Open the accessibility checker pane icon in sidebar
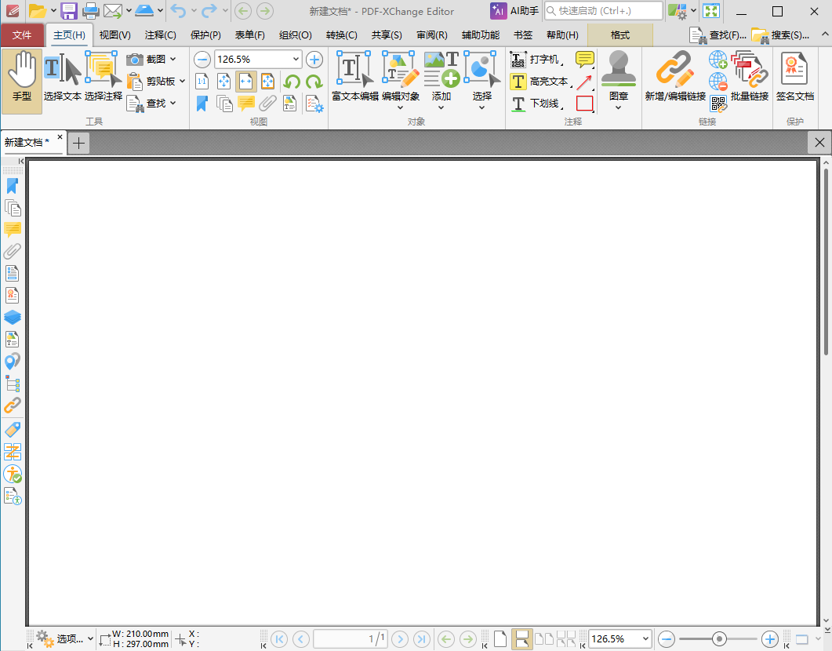 pyautogui.click(x=13, y=474)
